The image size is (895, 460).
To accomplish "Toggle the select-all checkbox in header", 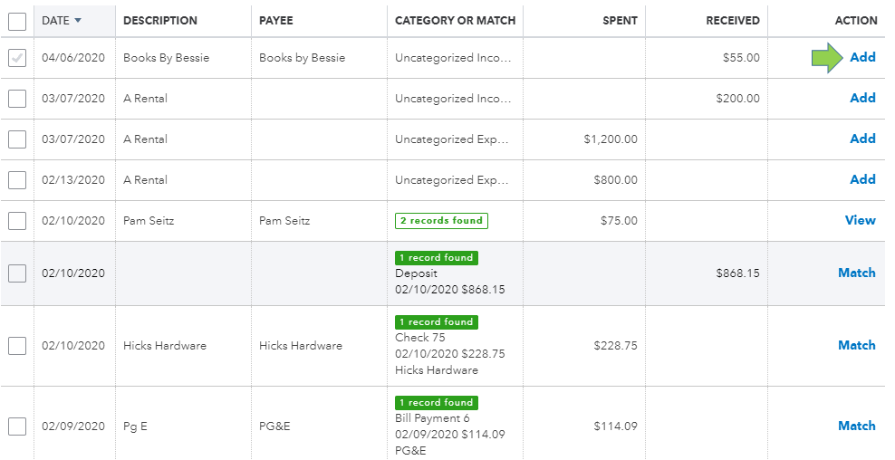I will point(17,22).
